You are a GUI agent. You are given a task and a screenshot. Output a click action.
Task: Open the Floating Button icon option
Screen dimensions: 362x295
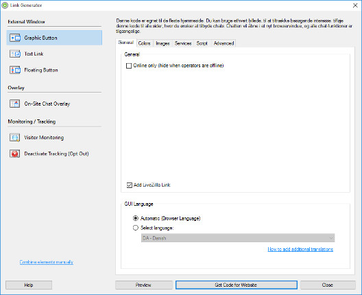click(x=15, y=70)
